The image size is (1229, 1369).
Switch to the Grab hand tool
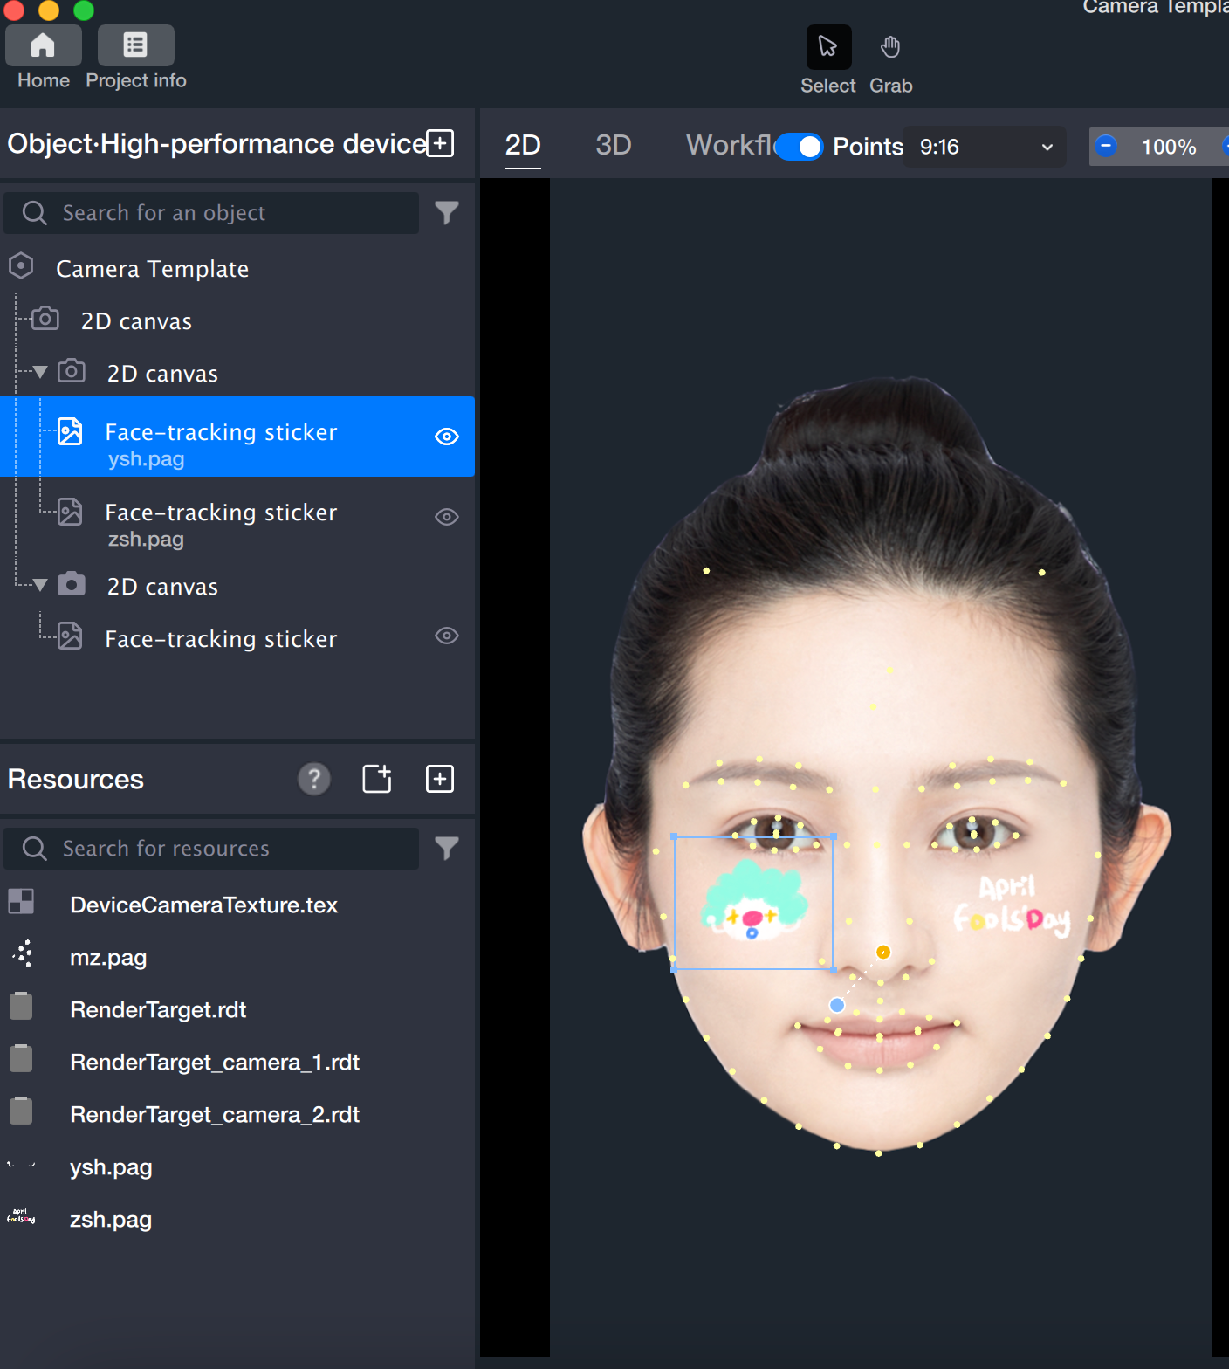(x=889, y=47)
